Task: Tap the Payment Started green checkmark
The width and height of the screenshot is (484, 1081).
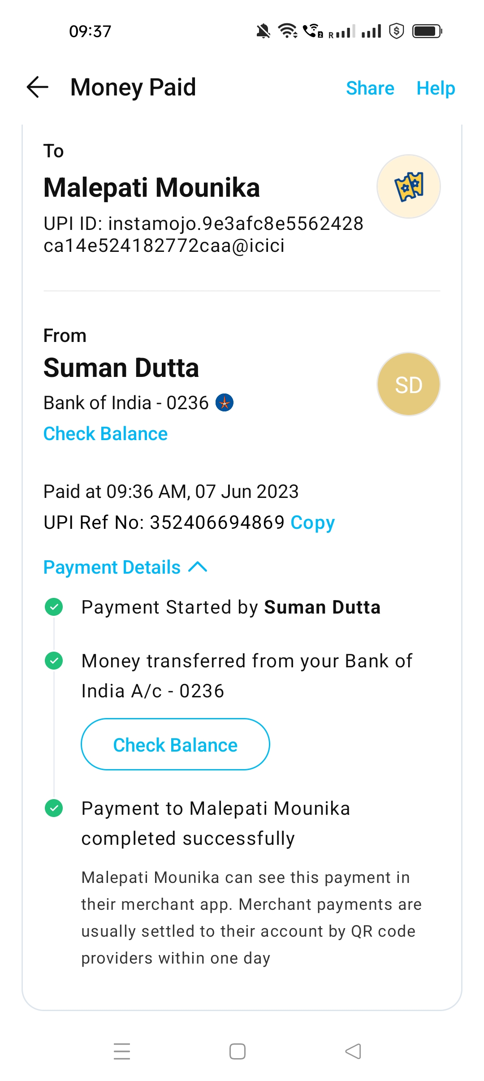Action: coord(54,607)
